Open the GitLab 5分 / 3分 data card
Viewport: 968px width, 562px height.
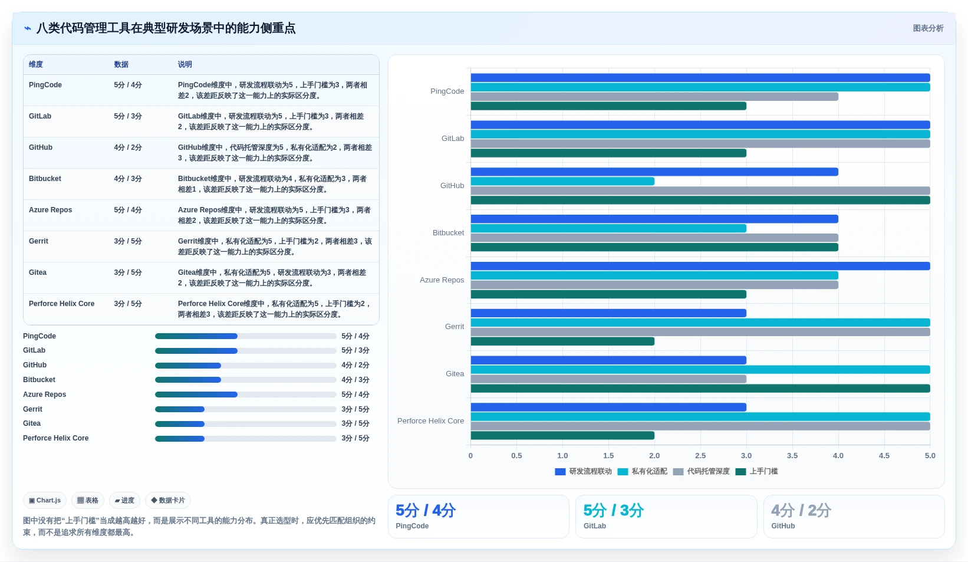point(666,517)
